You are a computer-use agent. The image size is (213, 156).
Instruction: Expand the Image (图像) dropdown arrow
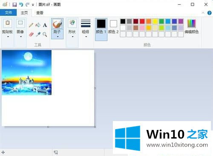21,37
